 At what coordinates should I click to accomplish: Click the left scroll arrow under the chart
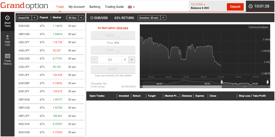coord(141,87)
